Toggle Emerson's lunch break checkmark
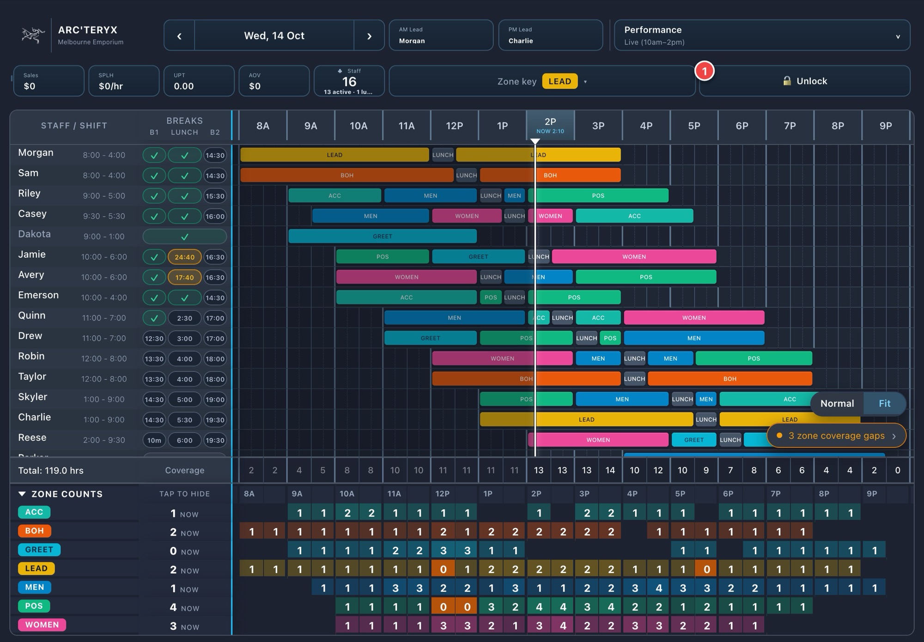 point(184,297)
